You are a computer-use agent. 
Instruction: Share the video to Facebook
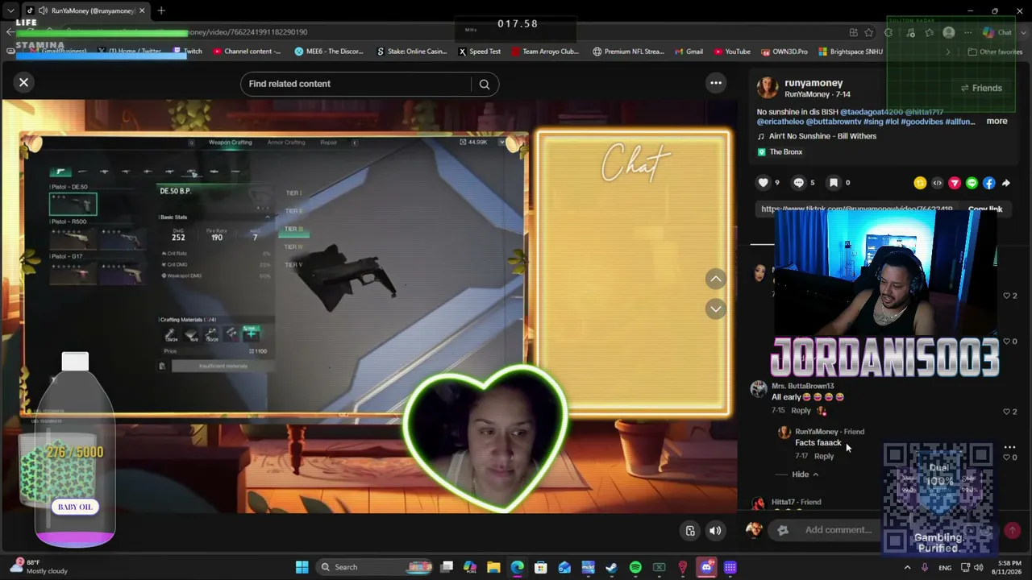click(988, 183)
